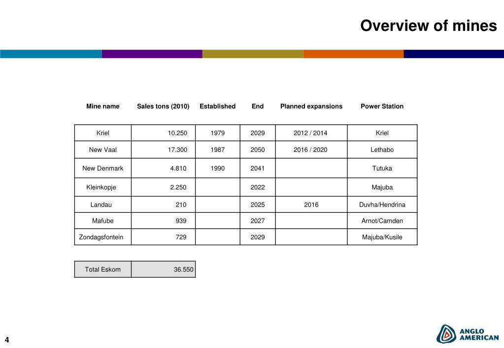Screen dimensions: 504x348
Task: Click established year 1990
Action: (218, 169)
